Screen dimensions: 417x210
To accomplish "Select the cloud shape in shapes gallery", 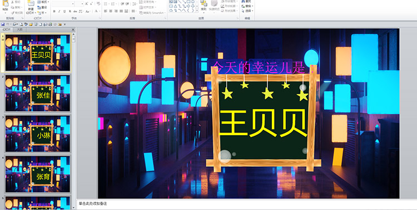I will tap(171, 11).
